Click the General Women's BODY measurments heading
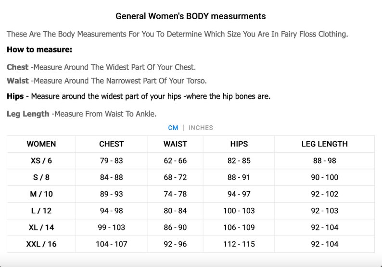 pyautogui.click(x=191, y=16)
